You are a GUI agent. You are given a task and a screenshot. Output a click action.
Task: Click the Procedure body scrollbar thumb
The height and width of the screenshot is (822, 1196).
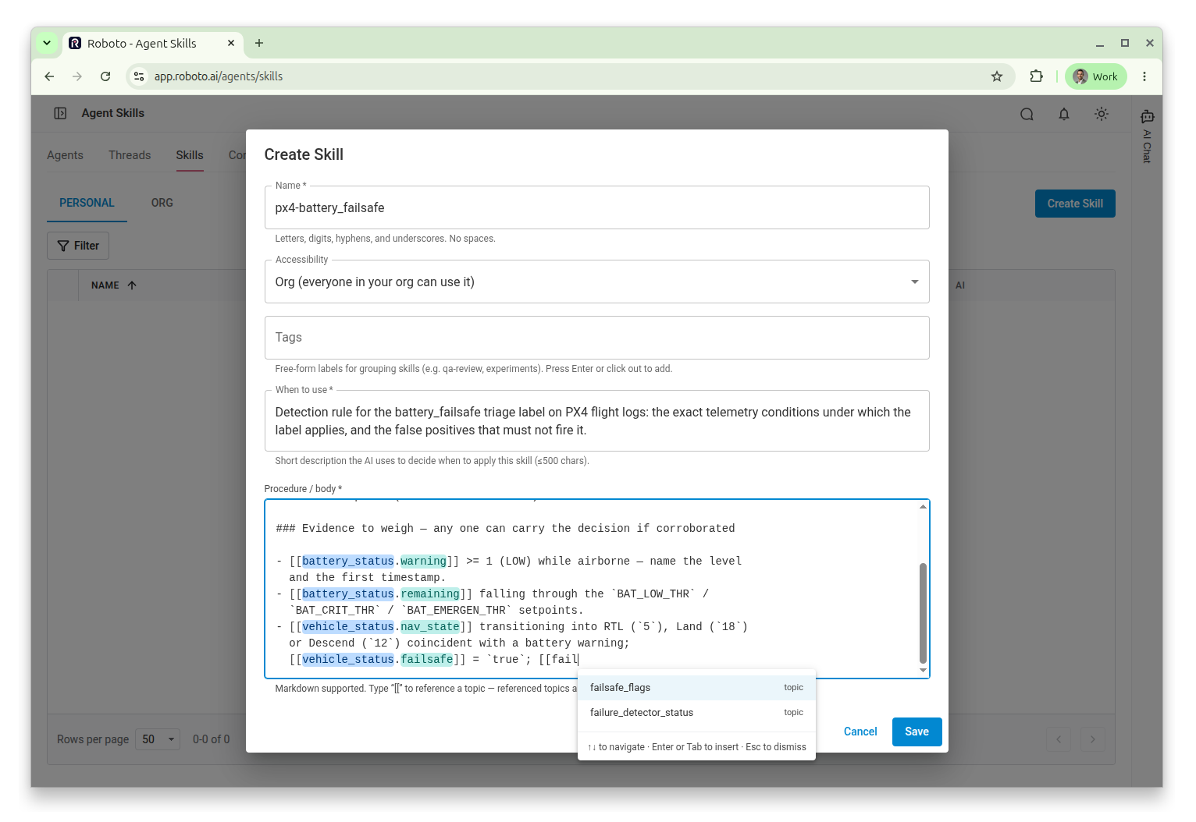pos(923,613)
